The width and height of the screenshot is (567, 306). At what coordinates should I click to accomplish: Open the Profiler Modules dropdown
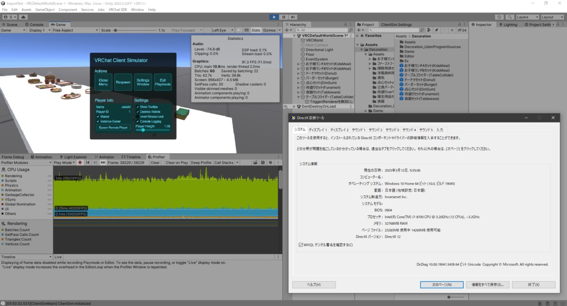26,163
